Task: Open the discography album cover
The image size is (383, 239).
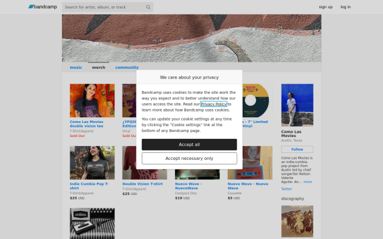Action: point(297,221)
